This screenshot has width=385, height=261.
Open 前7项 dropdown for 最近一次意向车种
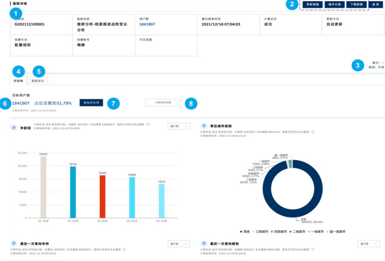point(179,244)
